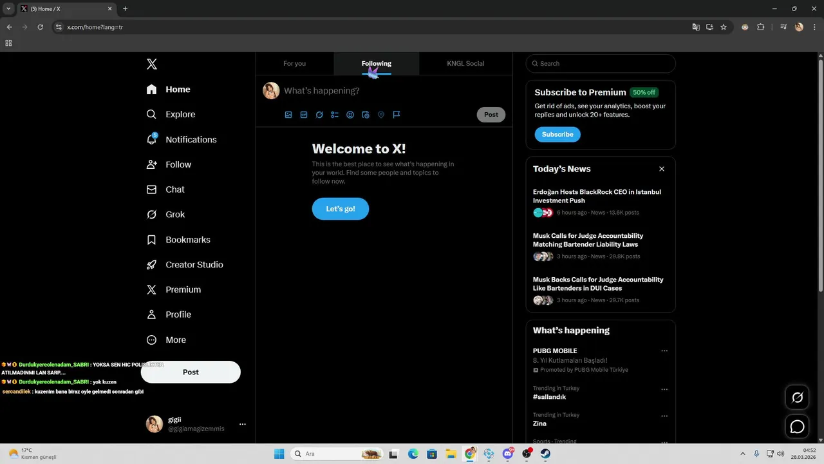Open Notifications bell in sidebar
This screenshot has height=464, width=824.
pos(182,139)
